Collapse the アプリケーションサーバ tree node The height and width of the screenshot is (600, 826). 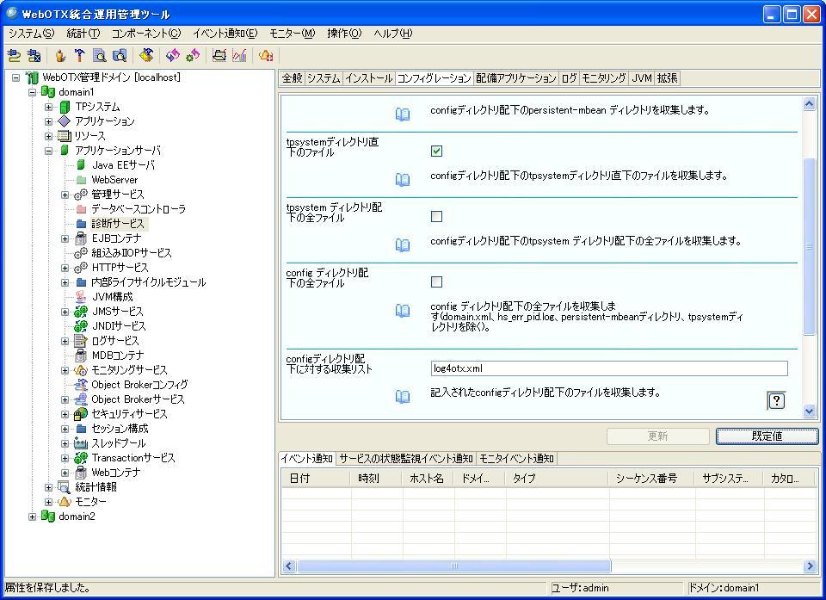click(x=50, y=151)
